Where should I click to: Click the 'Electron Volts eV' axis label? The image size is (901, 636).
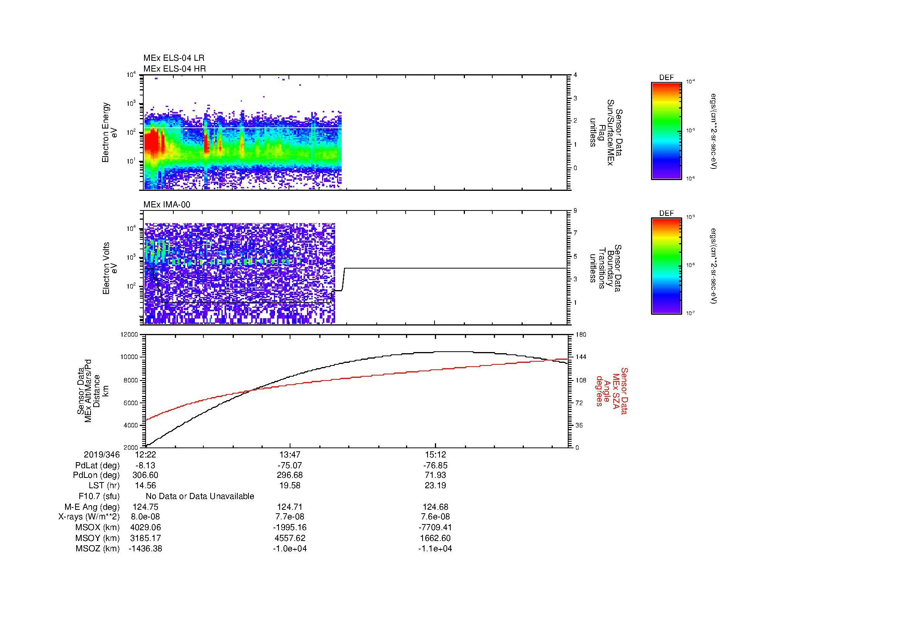(x=110, y=268)
